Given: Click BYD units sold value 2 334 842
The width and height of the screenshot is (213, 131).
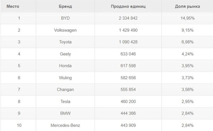Looking at the screenshot, I should [x=128, y=18].
